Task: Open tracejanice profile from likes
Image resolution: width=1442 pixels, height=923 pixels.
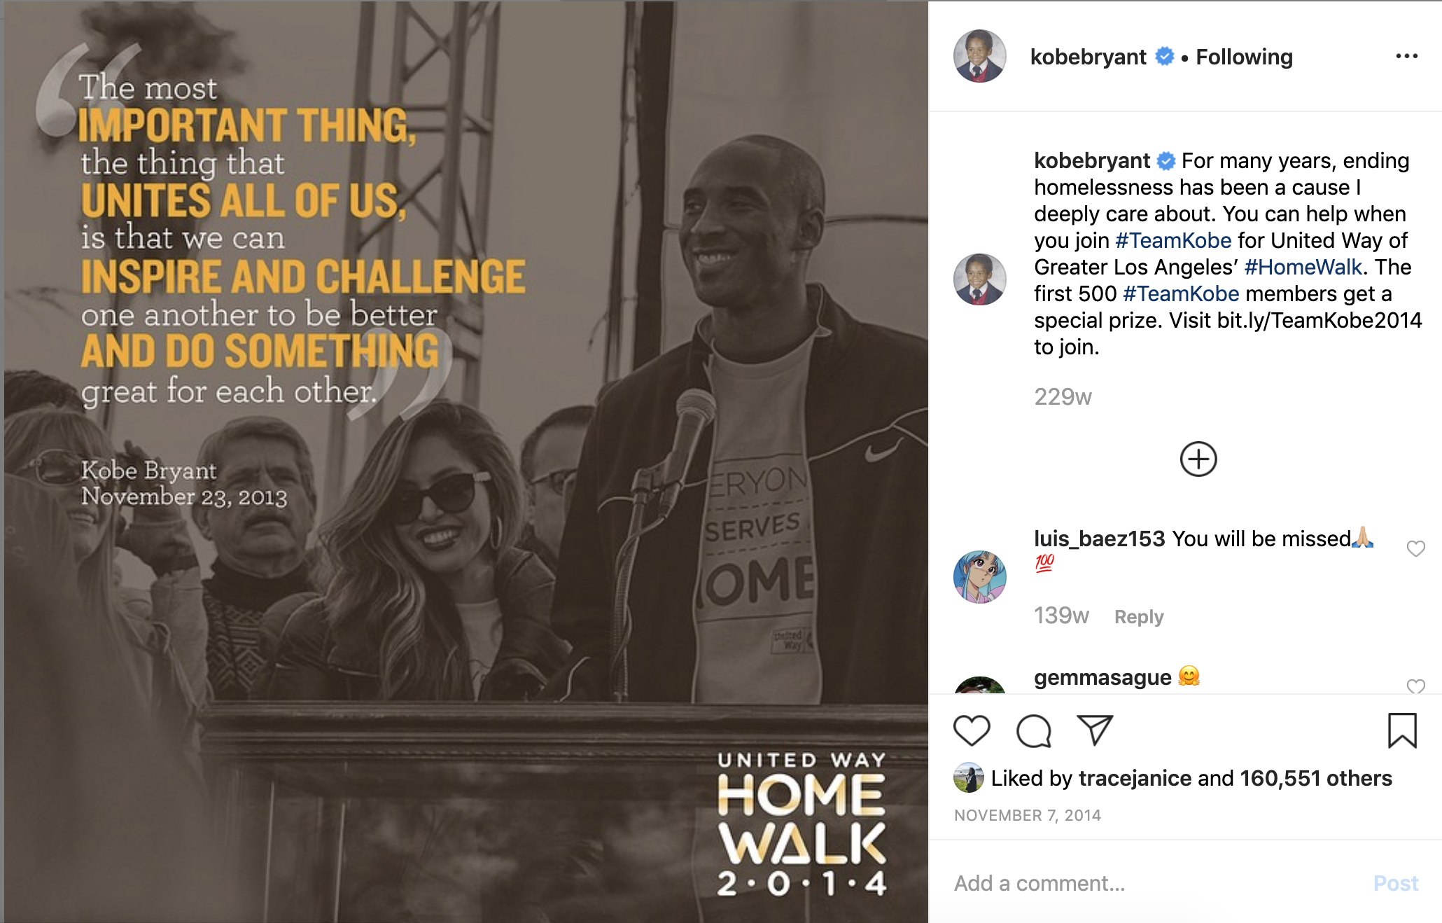Action: (x=1135, y=778)
